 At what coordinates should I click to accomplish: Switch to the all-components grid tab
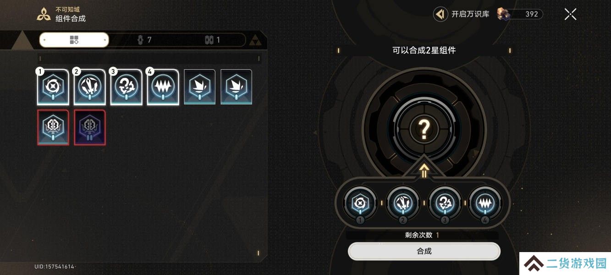tap(74, 40)
